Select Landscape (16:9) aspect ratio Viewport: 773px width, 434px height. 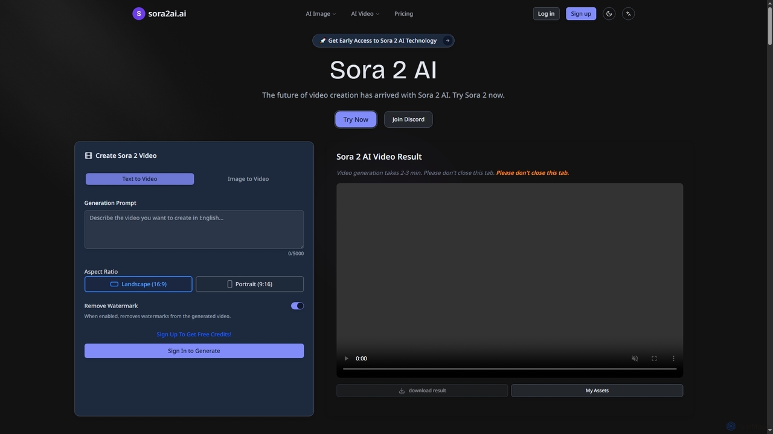pyautogui.click(x=138, y=284)
